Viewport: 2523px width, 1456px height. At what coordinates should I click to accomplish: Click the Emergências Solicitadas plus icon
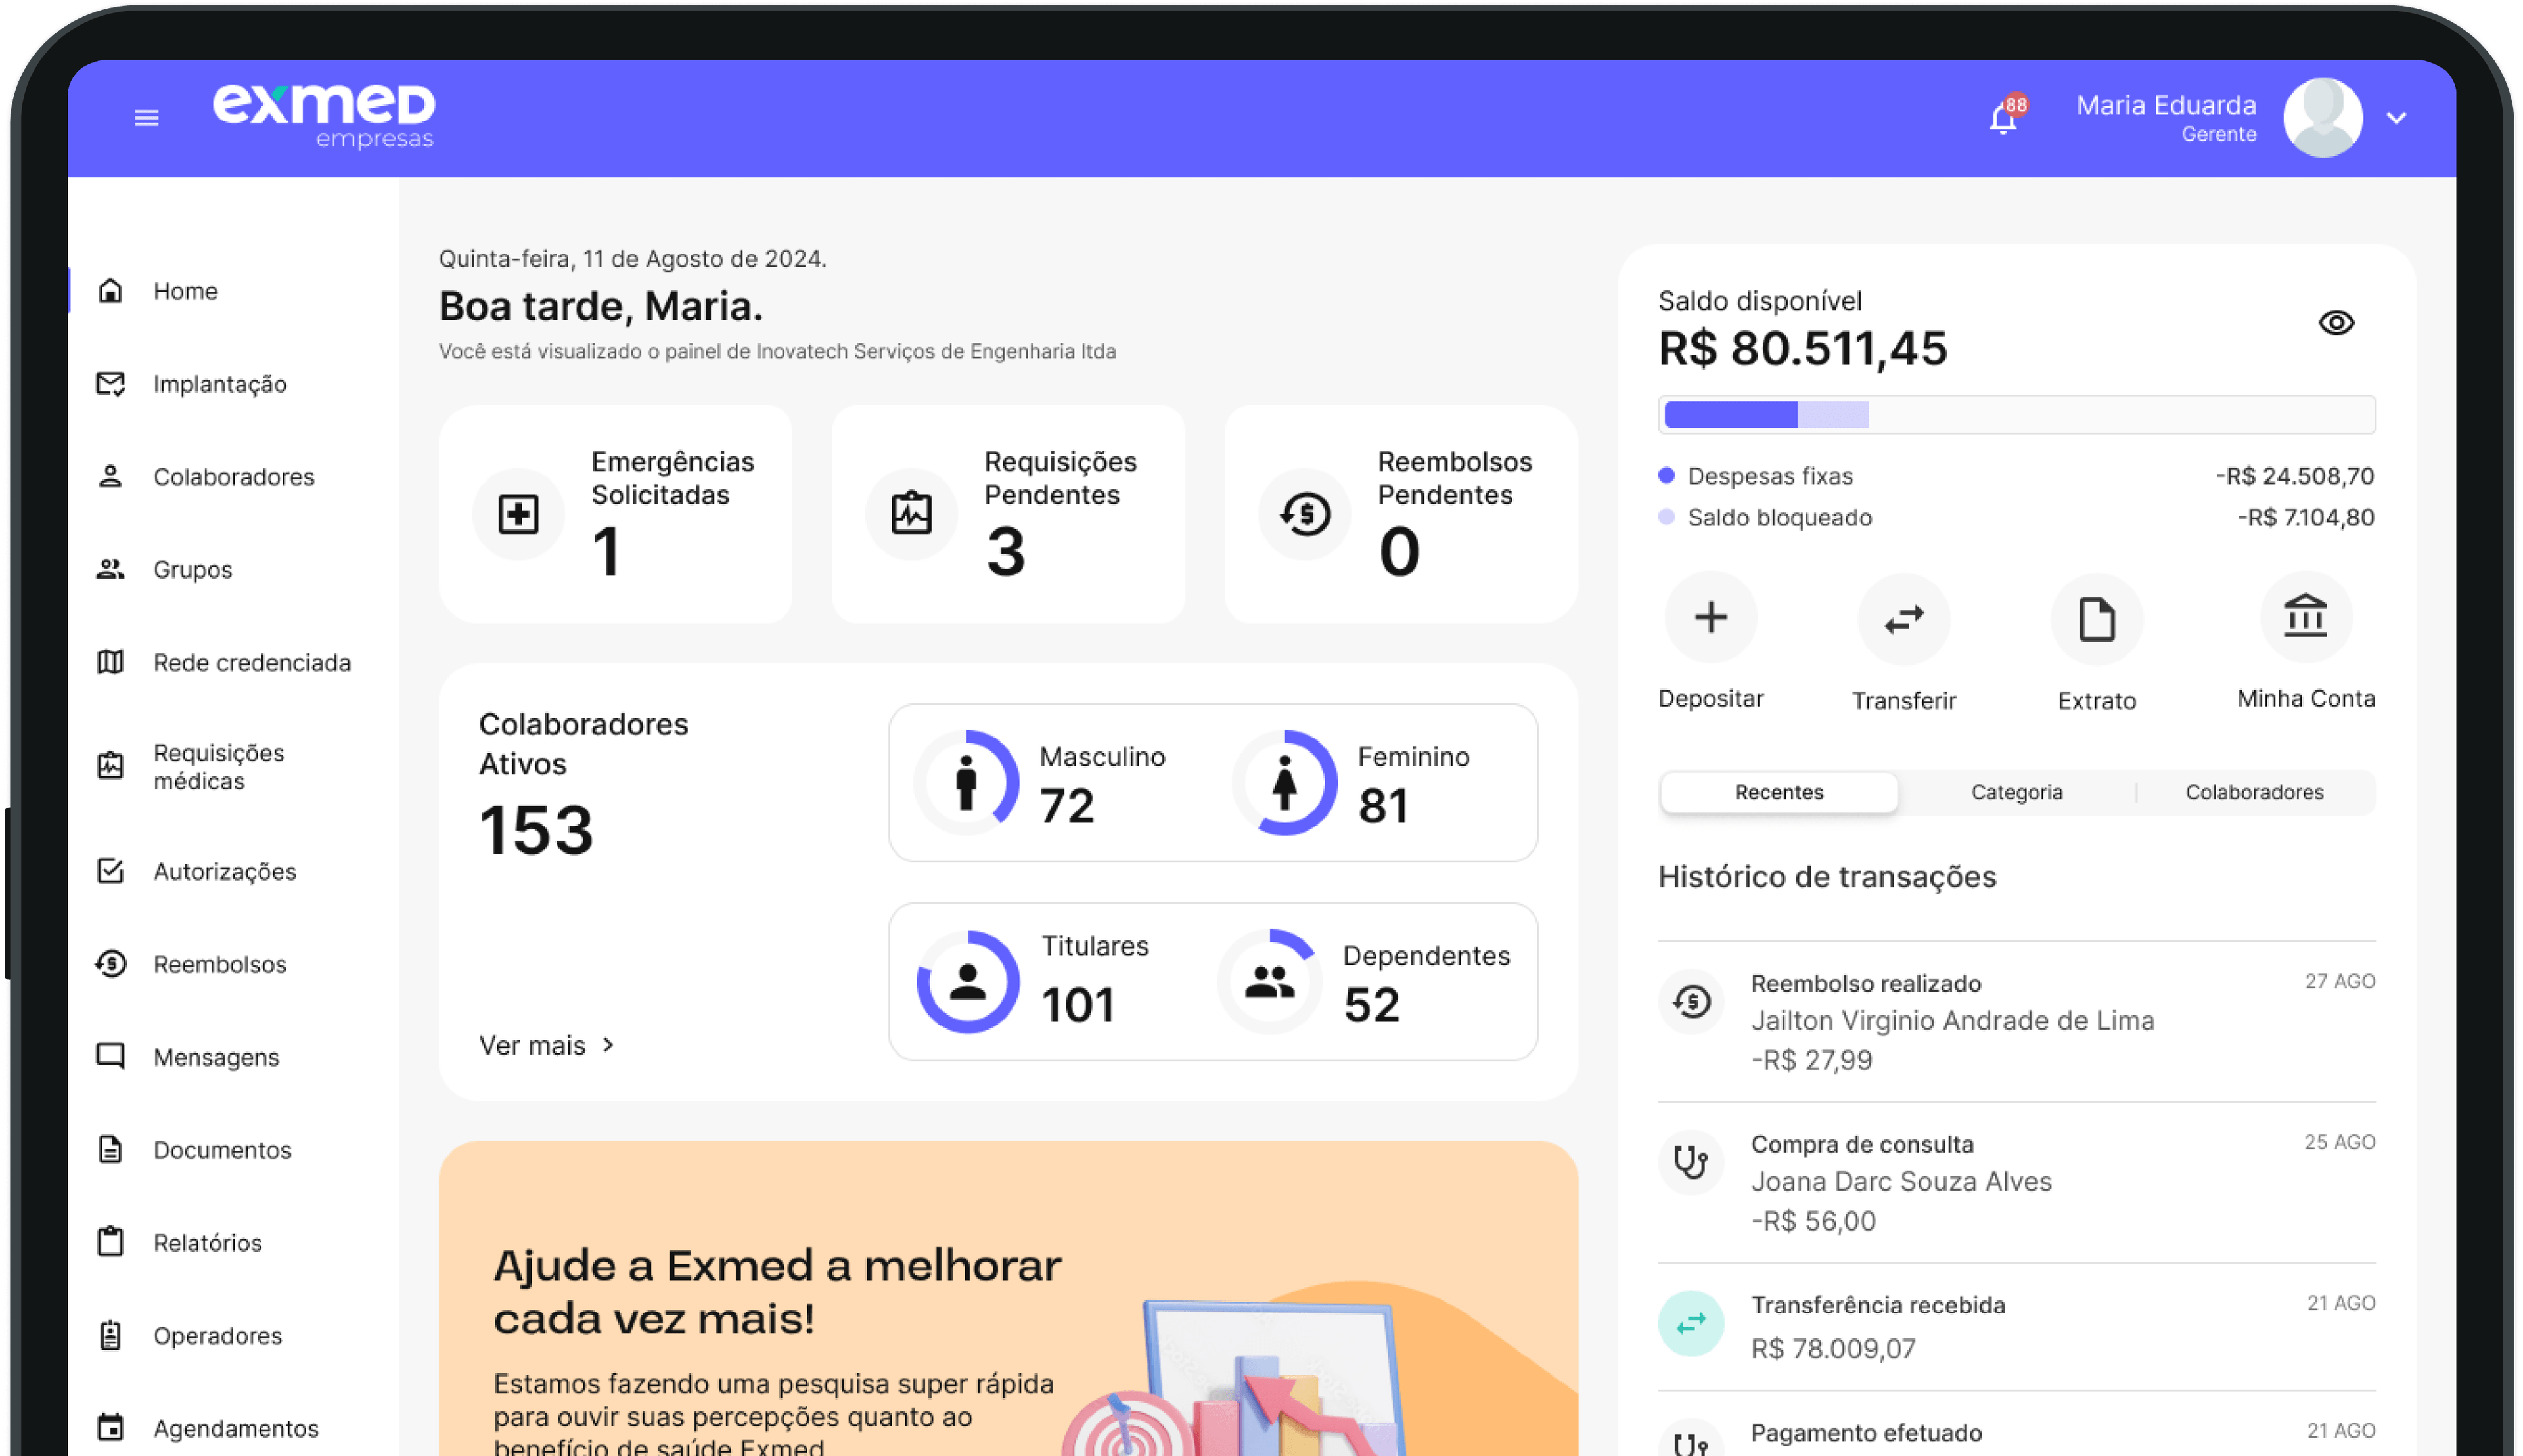point(518,514)
